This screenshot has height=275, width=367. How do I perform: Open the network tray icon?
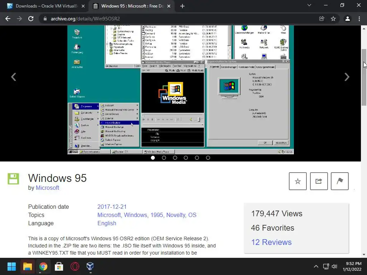click(x=326, y=266)
